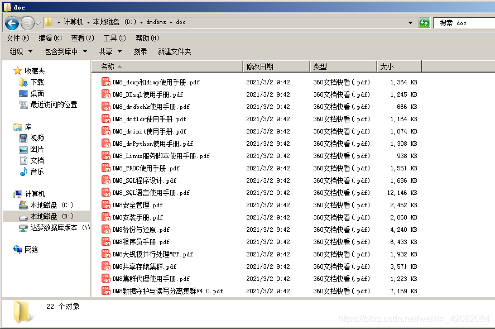
Task: Open the 视频 library
Action: (x=32, y=138)
